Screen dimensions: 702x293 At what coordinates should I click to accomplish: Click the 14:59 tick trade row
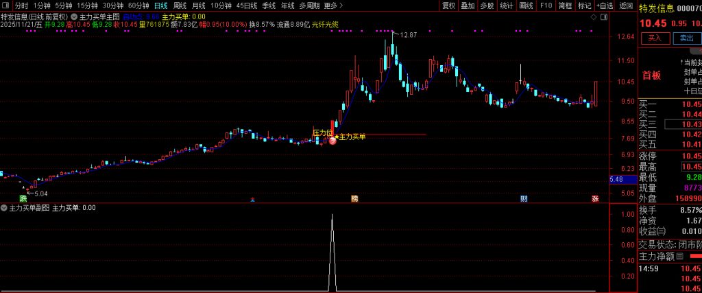[x=670, y=269]
